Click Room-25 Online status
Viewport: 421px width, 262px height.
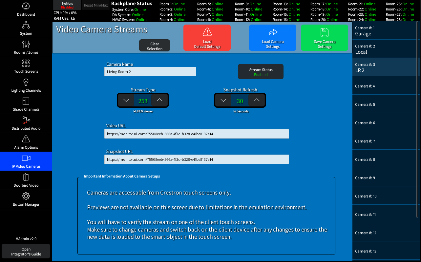pyautogui.click(x=400, y=4)
